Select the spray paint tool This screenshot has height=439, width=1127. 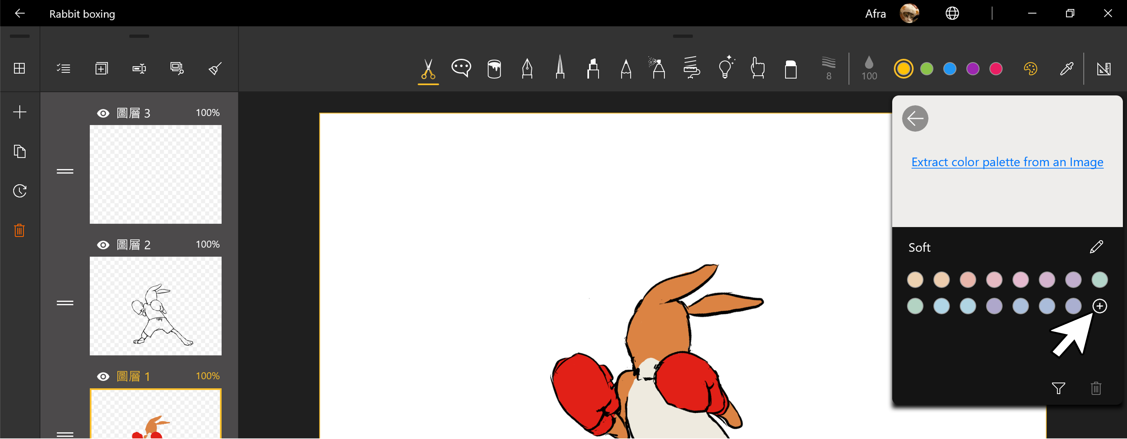658,69
